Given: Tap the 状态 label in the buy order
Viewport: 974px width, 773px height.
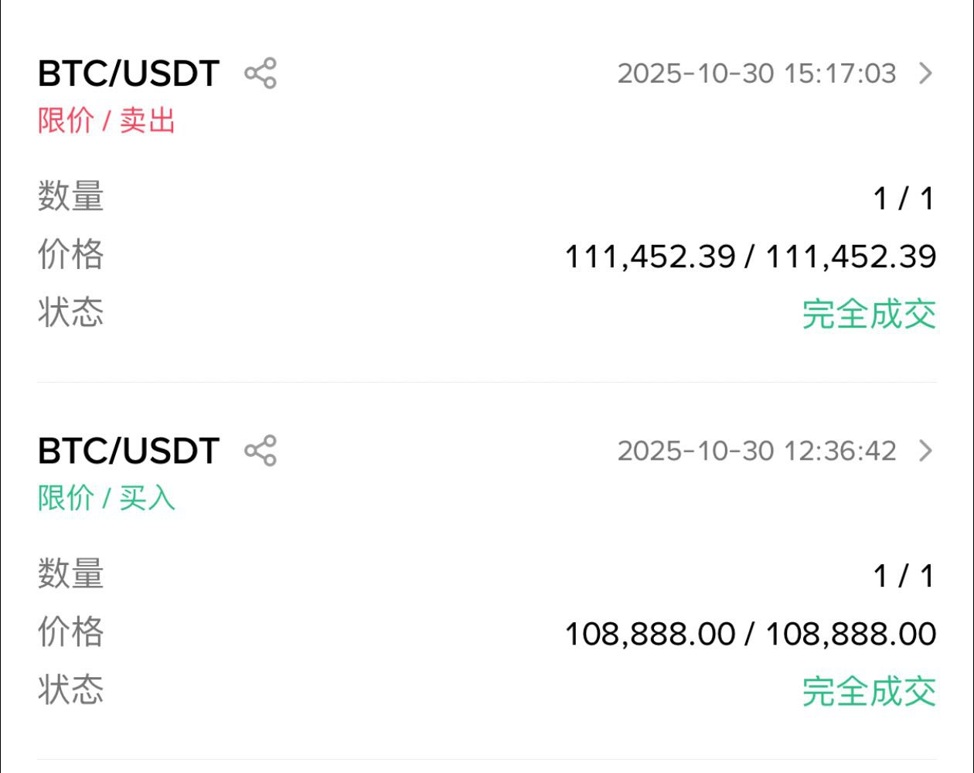Looking at the screenshot, I should (70, 689).
